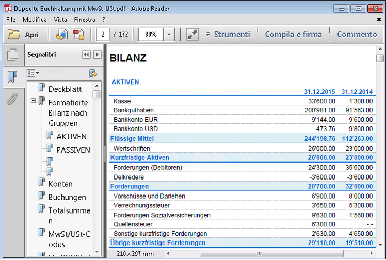
Task: Click the Deckblatt bookmark icon
Action: coord(42,88)
